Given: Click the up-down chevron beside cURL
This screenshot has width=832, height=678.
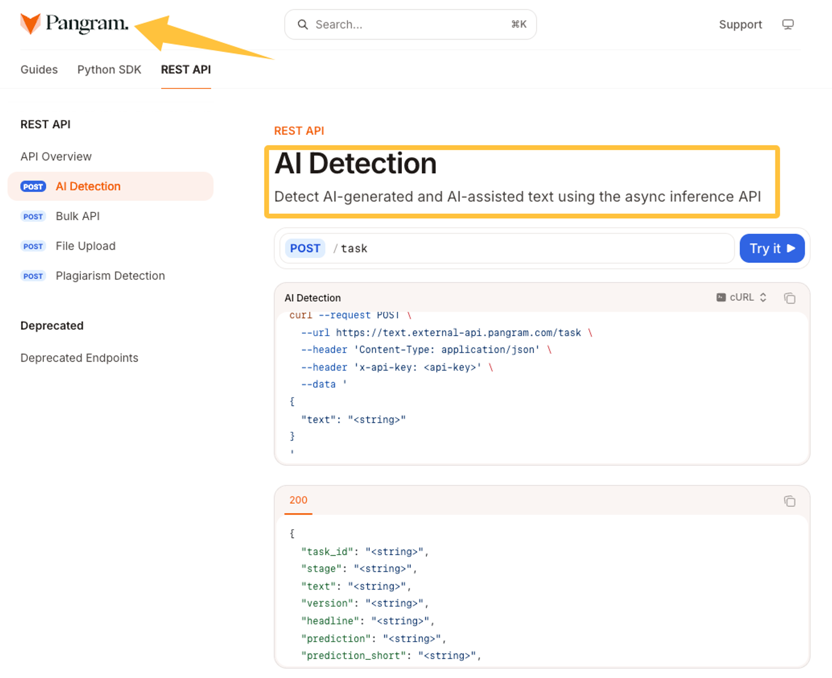Looking at the screenshot, I should [763, 297].
